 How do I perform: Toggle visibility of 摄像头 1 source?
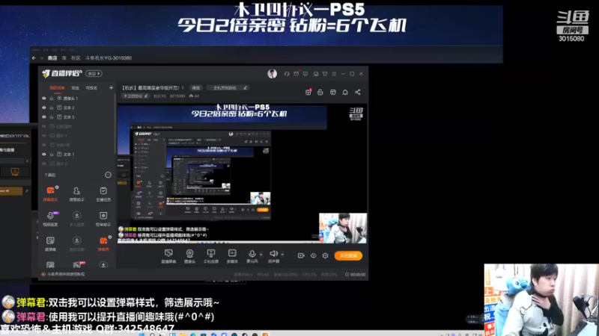coord(44,99)
